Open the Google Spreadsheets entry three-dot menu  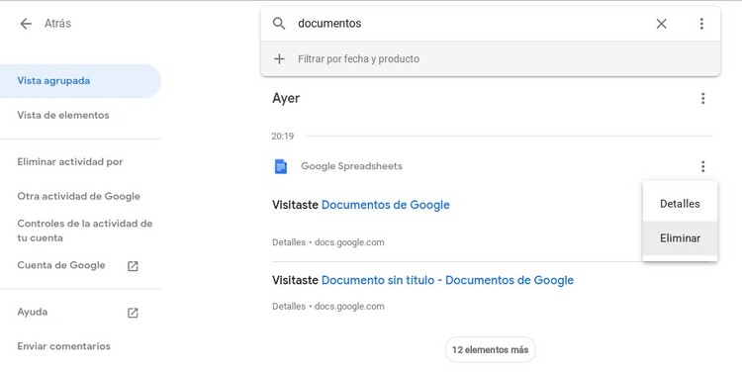coord(702,166)
